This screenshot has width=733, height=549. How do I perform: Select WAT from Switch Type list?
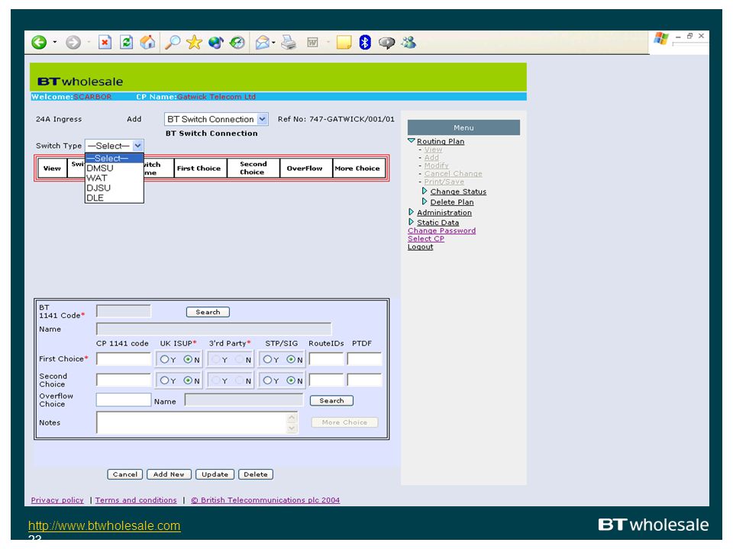click(114, 178)
